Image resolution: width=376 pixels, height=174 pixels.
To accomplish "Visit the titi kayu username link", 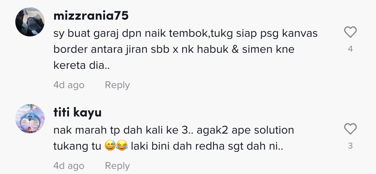I will point(77,112).
